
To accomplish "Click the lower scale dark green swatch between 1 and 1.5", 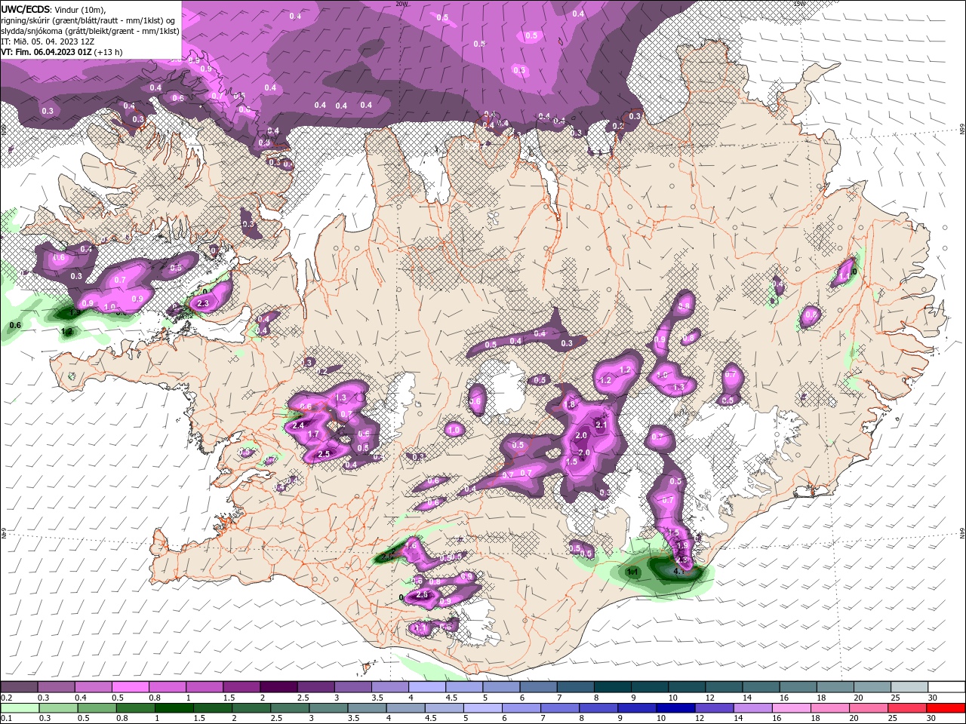I will (x=174, y=708).
